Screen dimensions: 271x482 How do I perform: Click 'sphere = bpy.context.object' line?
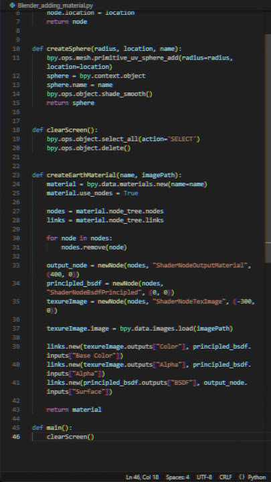pos(96,76)
